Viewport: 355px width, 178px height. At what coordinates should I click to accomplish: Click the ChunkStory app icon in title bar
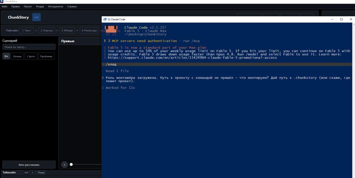[2, 1]
